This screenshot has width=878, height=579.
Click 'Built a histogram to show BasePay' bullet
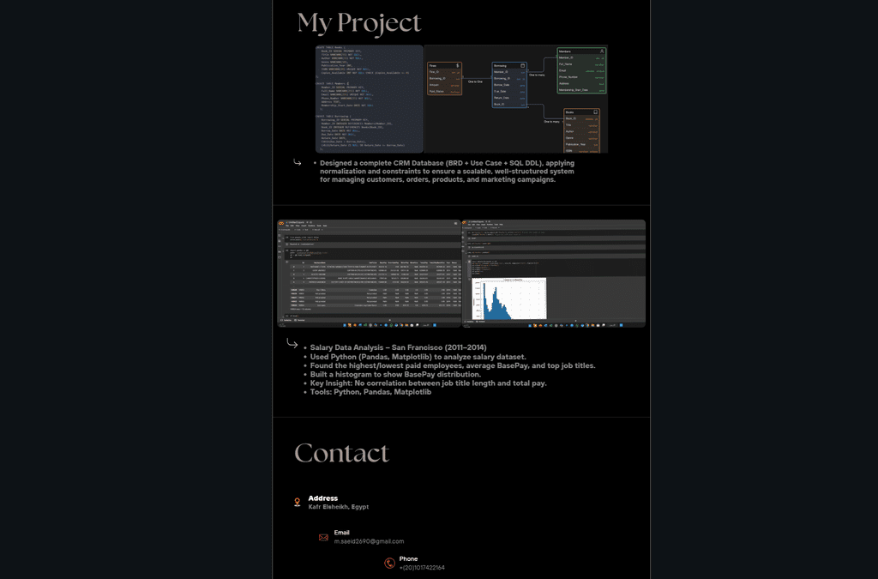pyautogui.click(x=395, y=375)
